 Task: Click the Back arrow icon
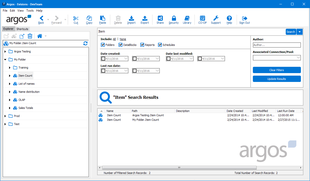pos(41,18)
